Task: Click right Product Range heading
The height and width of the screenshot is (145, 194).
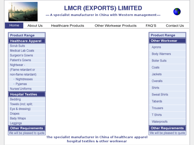Action: [167, 35]
